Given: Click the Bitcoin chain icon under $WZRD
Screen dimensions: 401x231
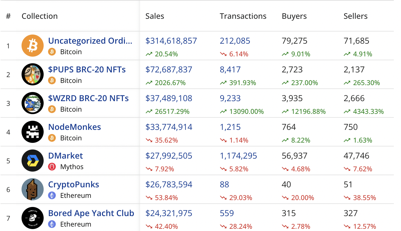Looking at the screenshot, I should (x=52, y=109).
